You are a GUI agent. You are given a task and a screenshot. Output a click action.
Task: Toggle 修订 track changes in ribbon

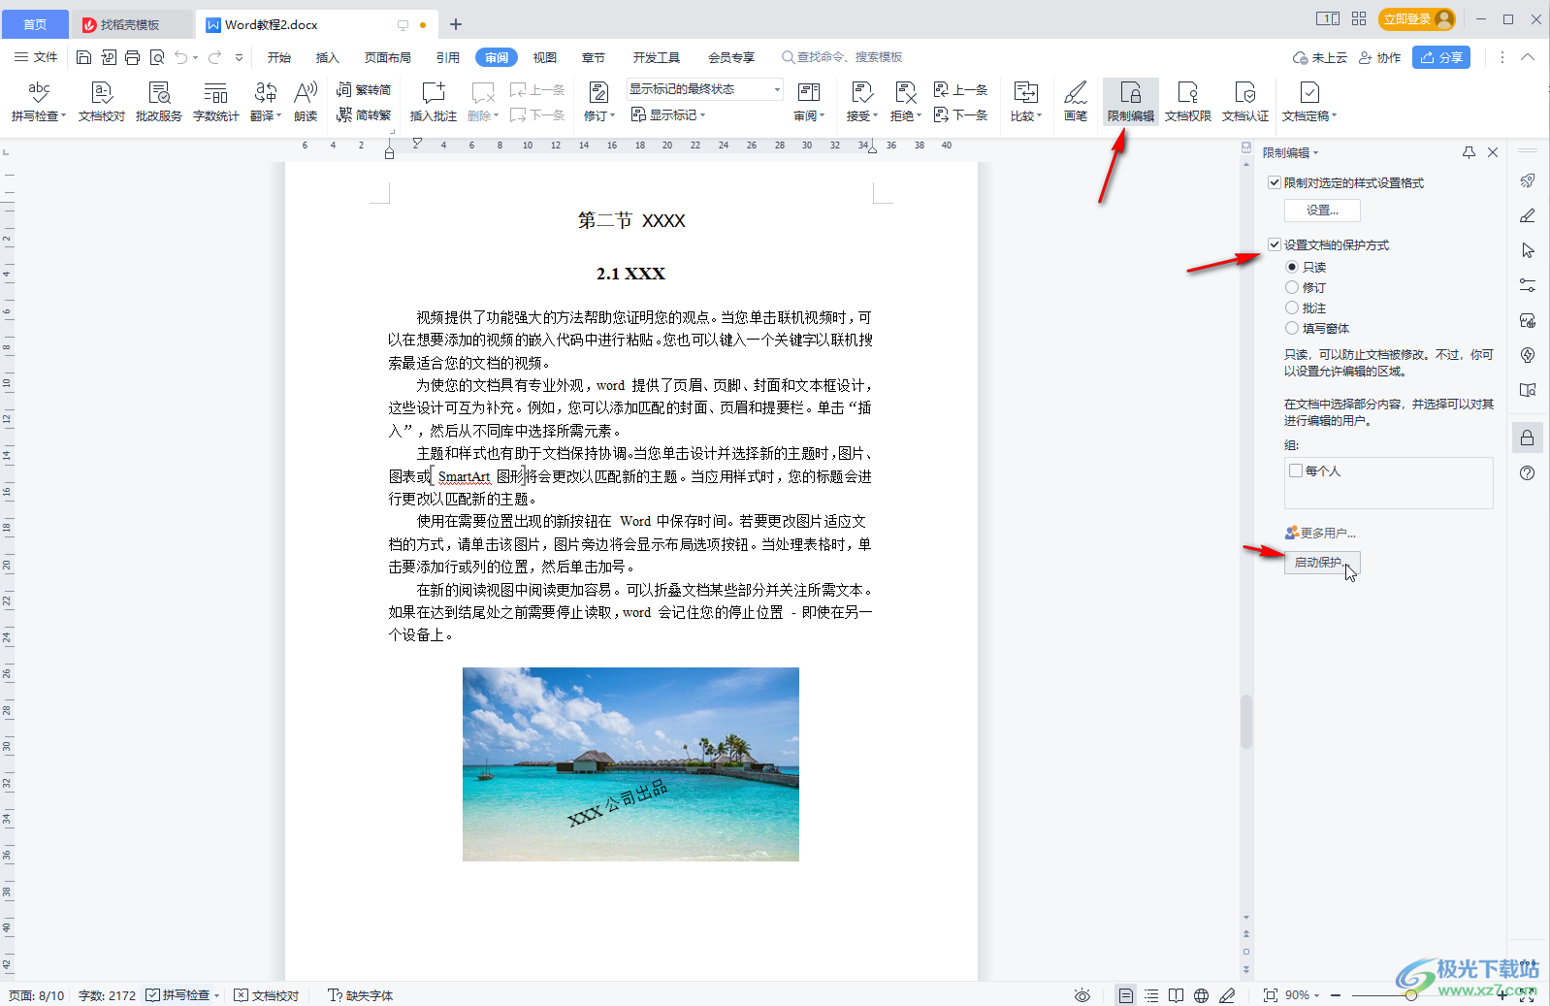(x=598, y=101)
